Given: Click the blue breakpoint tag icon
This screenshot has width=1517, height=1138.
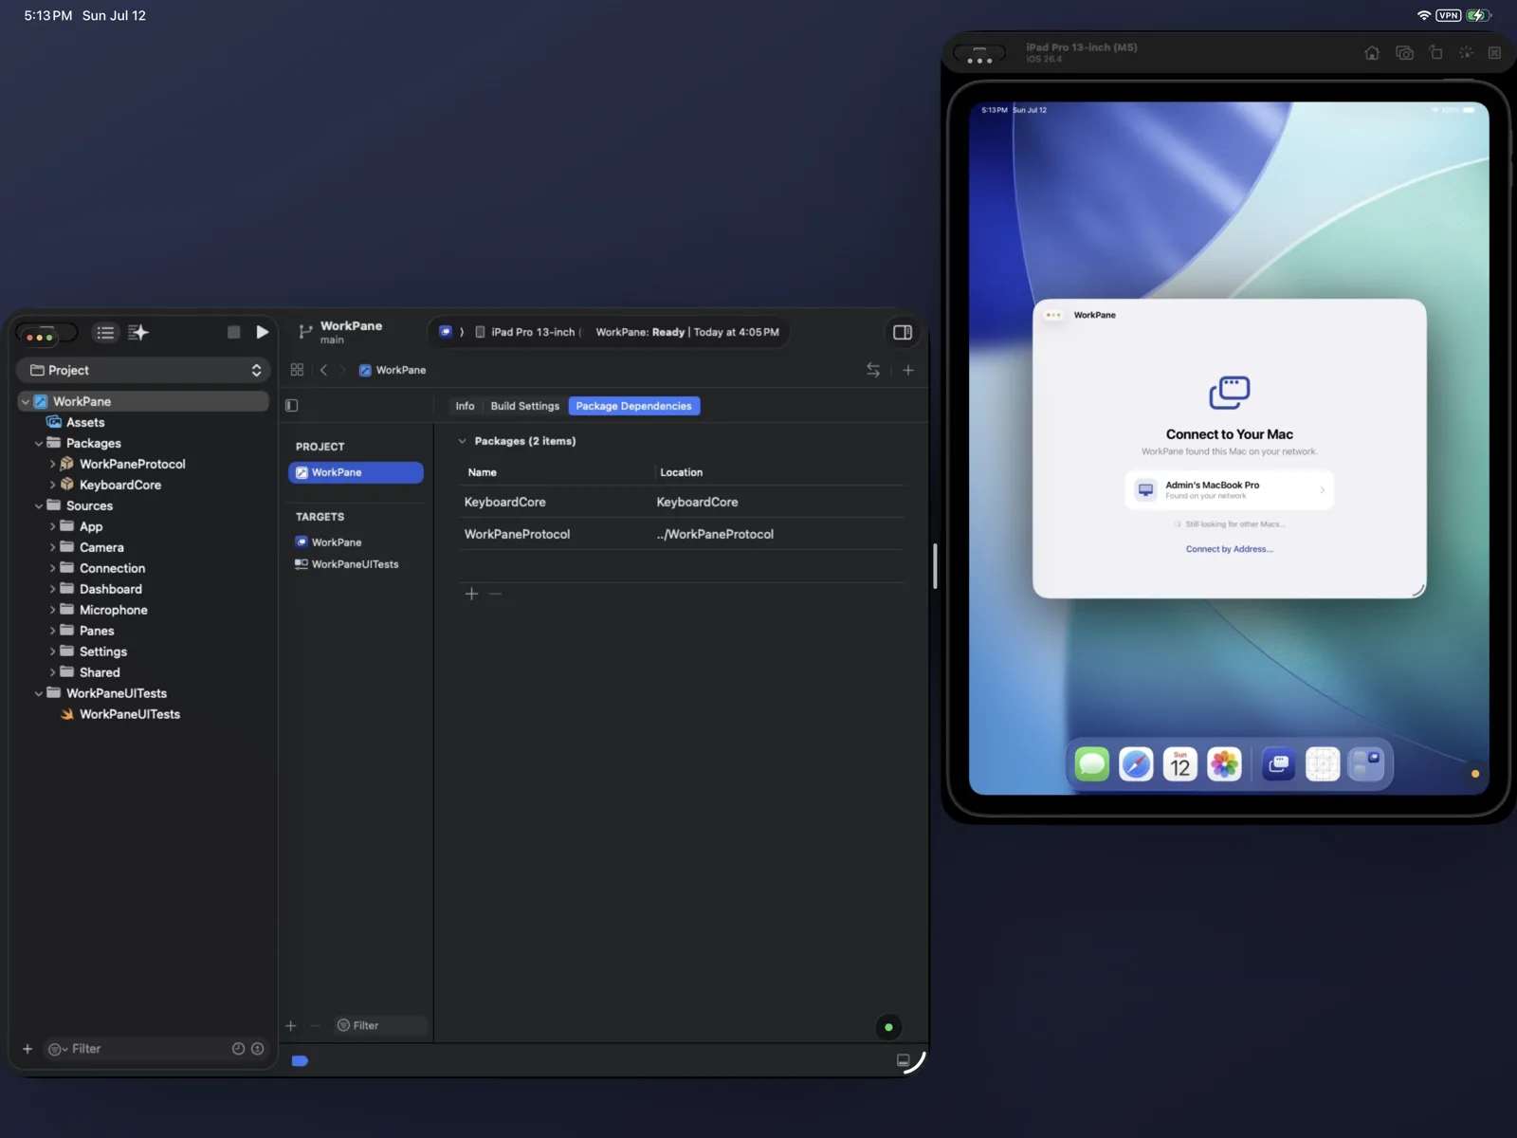Looking at the screenshot, I should pos(300,1061).
